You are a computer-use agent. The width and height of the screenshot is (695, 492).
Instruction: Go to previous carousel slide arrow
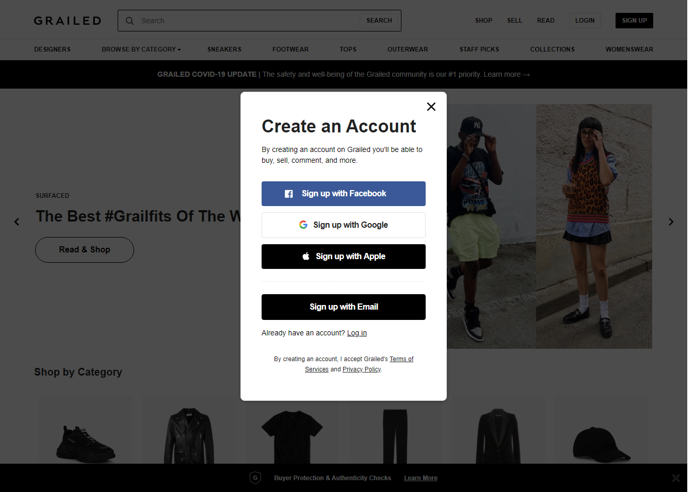17,222
